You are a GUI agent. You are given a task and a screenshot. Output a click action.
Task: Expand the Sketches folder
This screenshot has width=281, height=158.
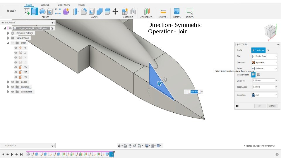8,87
